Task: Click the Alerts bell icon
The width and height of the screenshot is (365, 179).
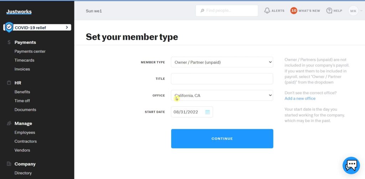Action: [267, 10]
